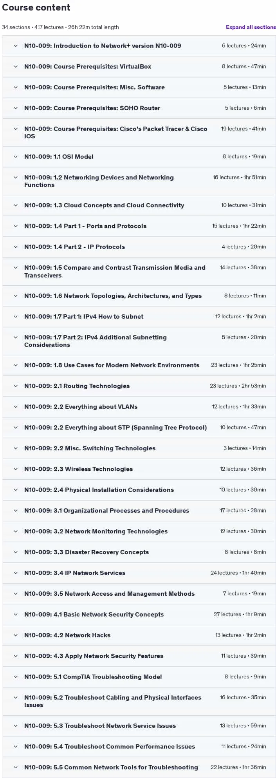This screenshot has width=276, height=778.
Task: Open 5.5 Common Network Tools for Troubleshooting
Action: (x=139, y=767)
